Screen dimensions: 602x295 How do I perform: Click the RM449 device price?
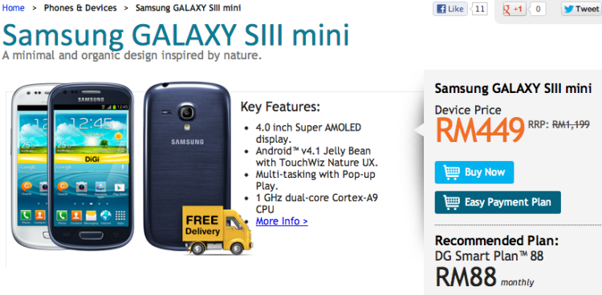pyautogui.click(x=480, y=131)
